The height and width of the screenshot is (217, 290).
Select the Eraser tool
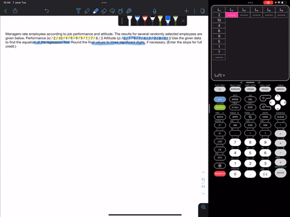pos(104,11)
